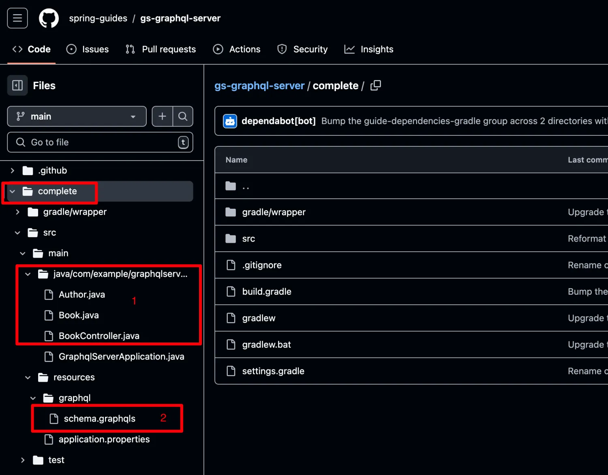Image resolution: width=608 pixels, height=475 pixels.
Task: Open the gs-graphql-server repository header link
Action: [180, 18]
